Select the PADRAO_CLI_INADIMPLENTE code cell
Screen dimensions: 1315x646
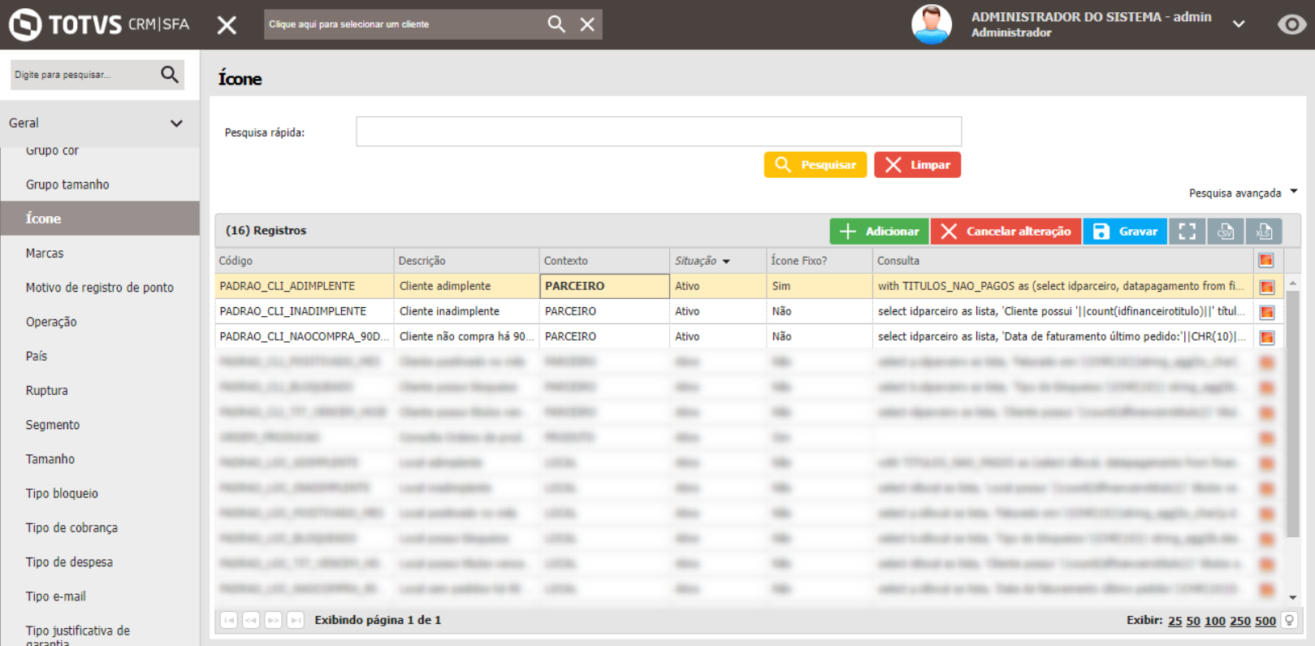(305, 311)
